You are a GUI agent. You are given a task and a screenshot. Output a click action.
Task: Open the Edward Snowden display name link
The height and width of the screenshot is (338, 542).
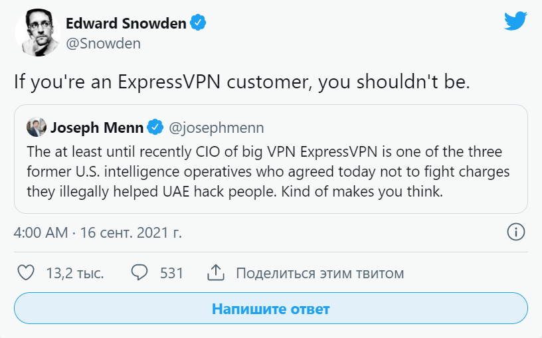click(126, 23)
